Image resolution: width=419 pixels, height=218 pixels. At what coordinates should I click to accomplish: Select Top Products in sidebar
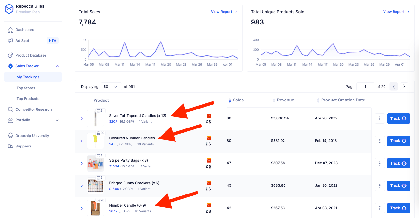click(28, 99)
